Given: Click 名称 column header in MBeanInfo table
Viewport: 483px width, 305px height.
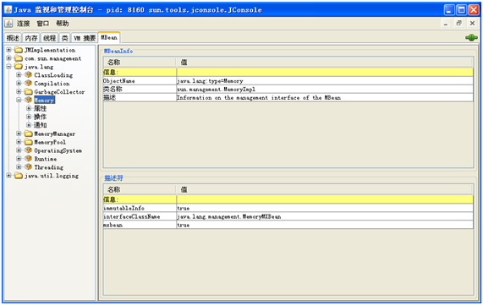Looking at the screenshot, I should 140,63.
